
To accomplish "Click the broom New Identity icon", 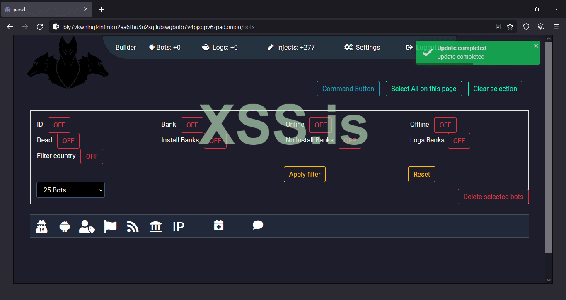I will tap(541, 27).
